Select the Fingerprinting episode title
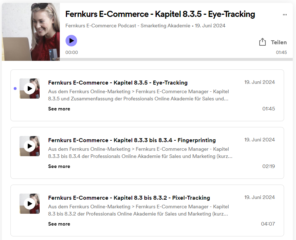 click(x=132, y=140)
